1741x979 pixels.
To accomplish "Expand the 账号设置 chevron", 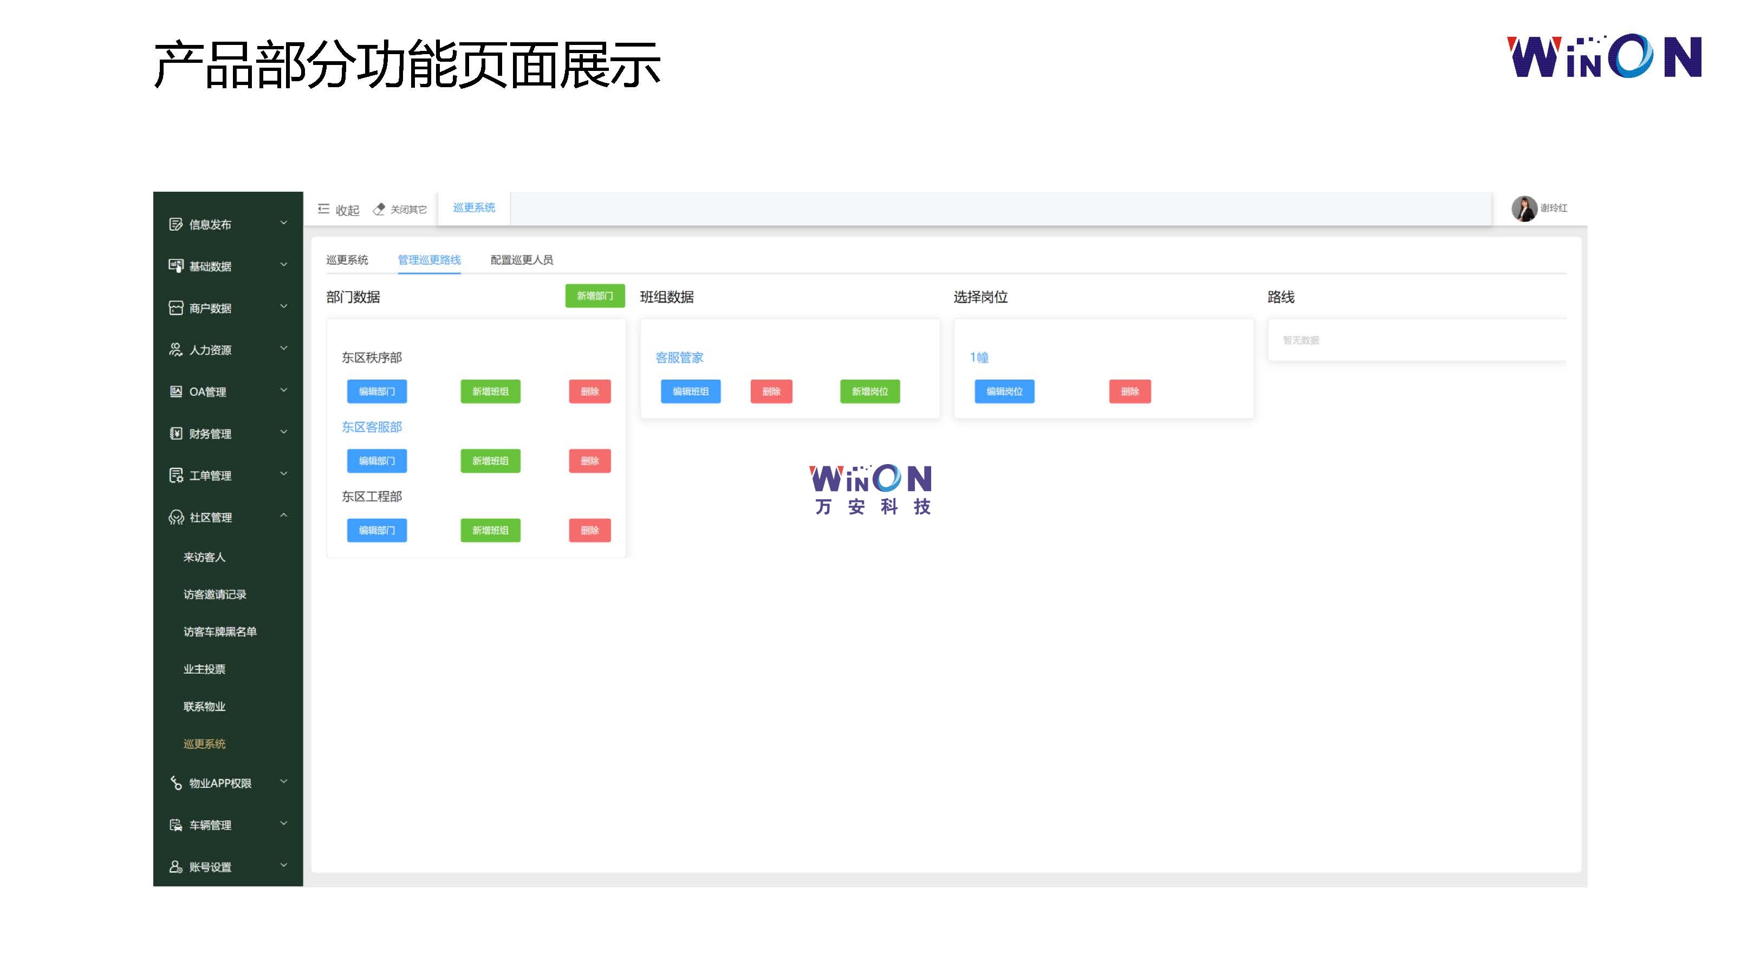I will coord(284,865).
